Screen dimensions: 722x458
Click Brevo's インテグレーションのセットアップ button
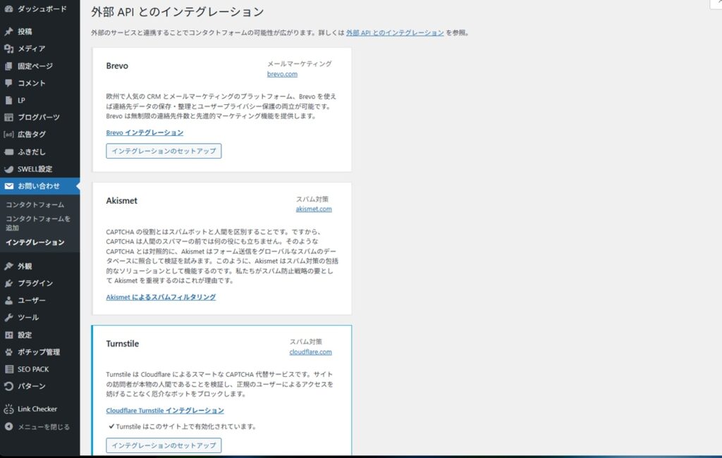pos(164,151)
